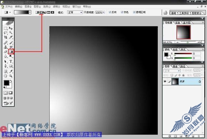Viewport: 207px width, 139px height.
Task: Toggle the 反向 (Reverse) checkbox
Action: [110, 12]
